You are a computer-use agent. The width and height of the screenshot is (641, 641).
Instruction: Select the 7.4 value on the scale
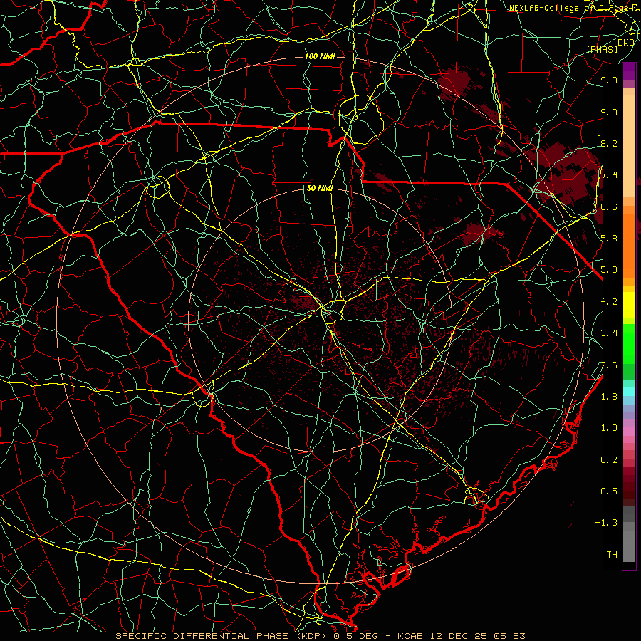tap(609, 175)
